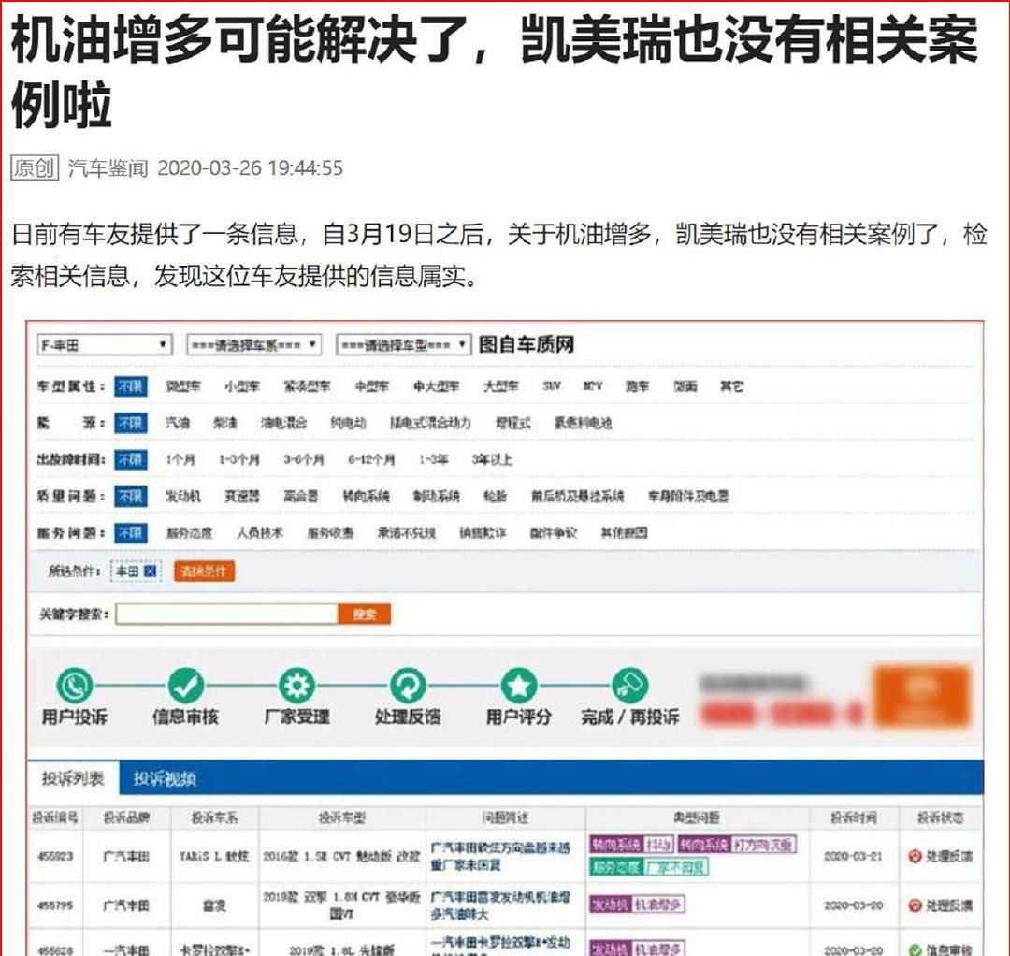Click the 用户投诉 phone icon
The image size is (1010, 956).
point(74,686)
